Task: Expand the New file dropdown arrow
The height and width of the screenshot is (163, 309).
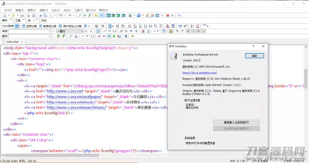Action: (x=9, y=15)
